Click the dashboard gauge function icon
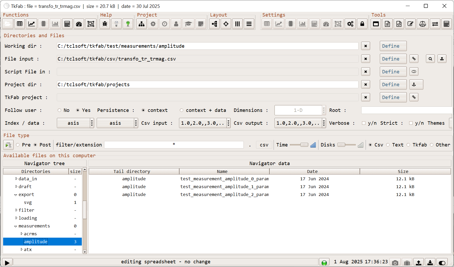Screen dimensions: 454x267 click(79, 24)
